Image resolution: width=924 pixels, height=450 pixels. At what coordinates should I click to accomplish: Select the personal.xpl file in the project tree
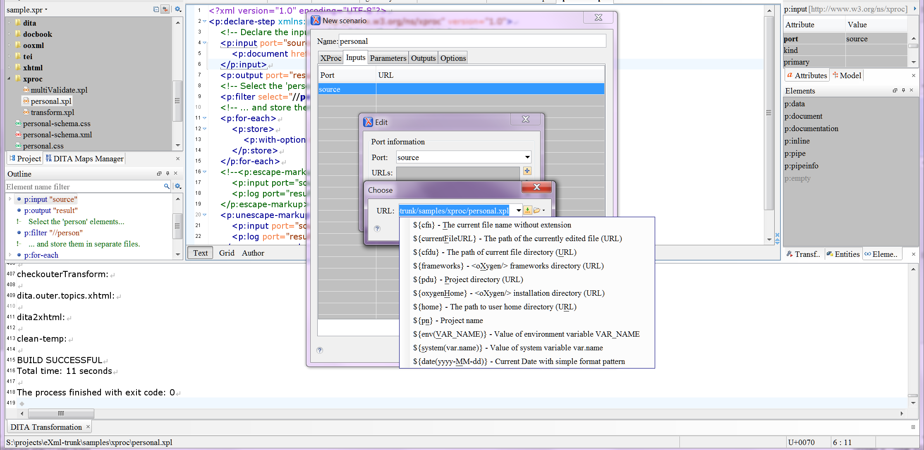coord(47,101)
